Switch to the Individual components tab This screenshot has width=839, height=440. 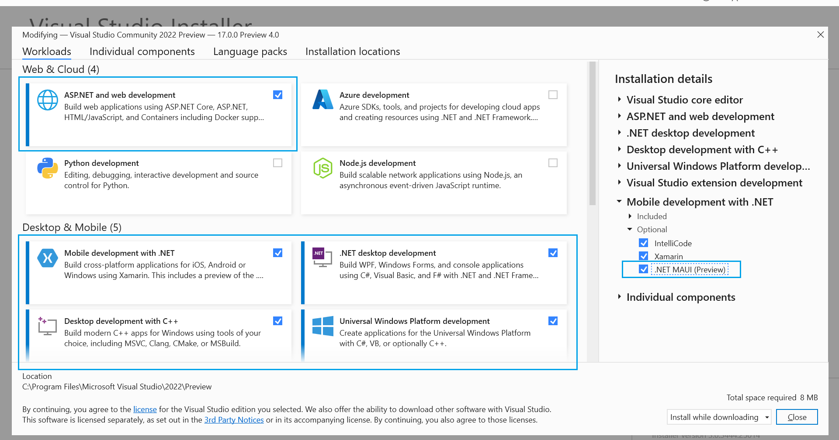click(x=142, y=52)
